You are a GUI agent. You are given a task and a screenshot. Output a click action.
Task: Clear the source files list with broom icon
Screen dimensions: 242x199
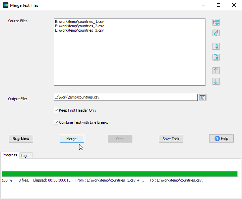point(216,33)
